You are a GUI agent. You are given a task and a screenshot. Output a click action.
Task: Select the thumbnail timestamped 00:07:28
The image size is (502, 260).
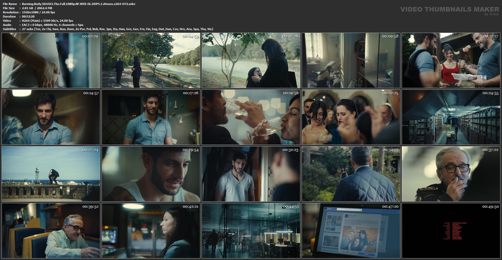[x=251, y=60]
